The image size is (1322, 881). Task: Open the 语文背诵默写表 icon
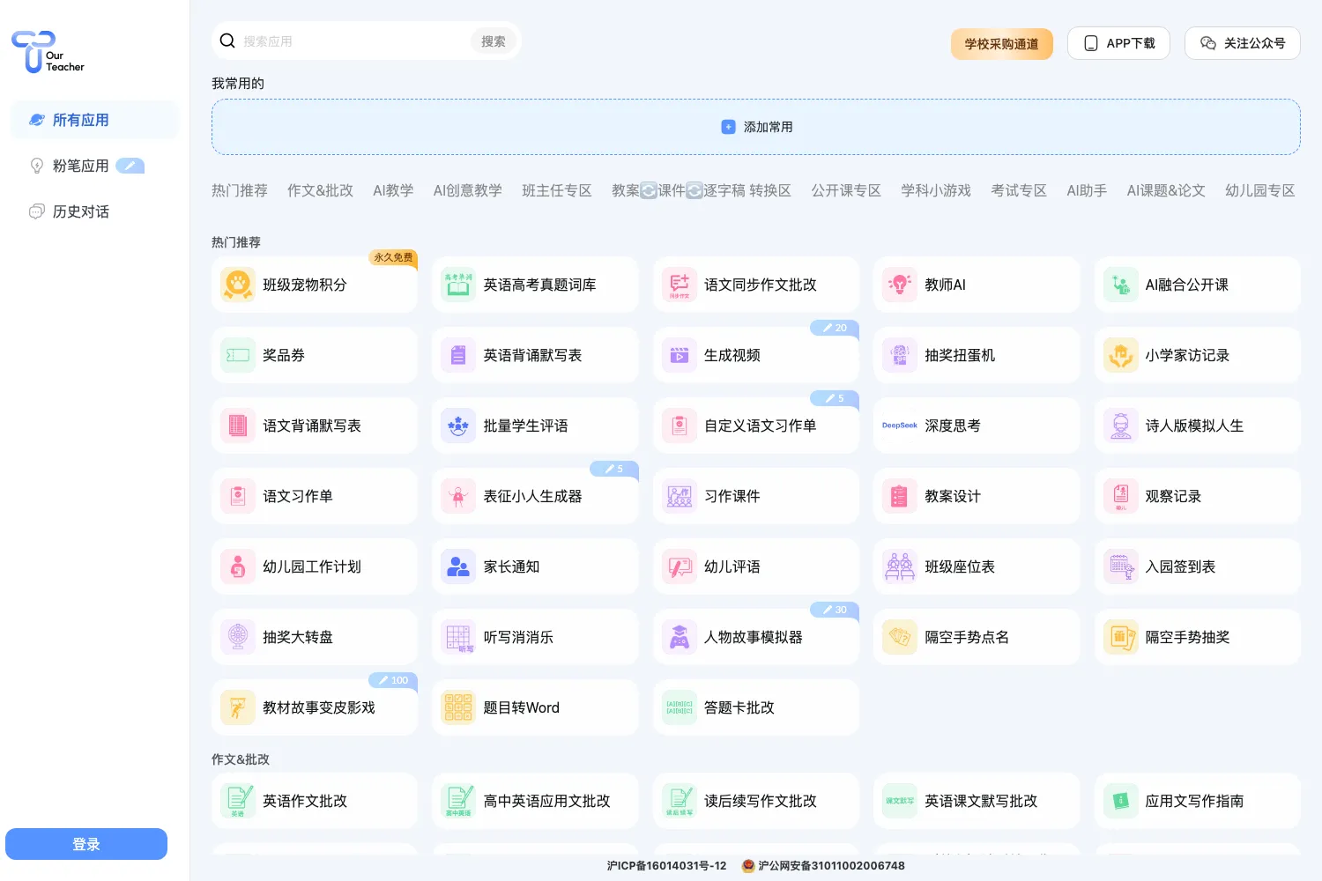238,426
